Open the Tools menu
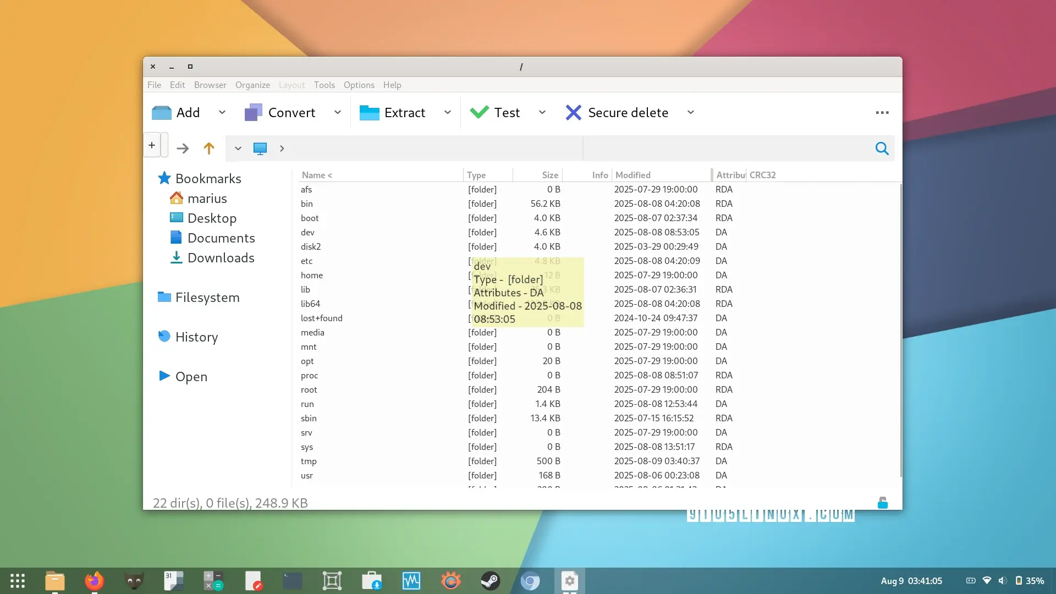The height and width of the screenshot is (594, 1056). click(x=324, y=85)
